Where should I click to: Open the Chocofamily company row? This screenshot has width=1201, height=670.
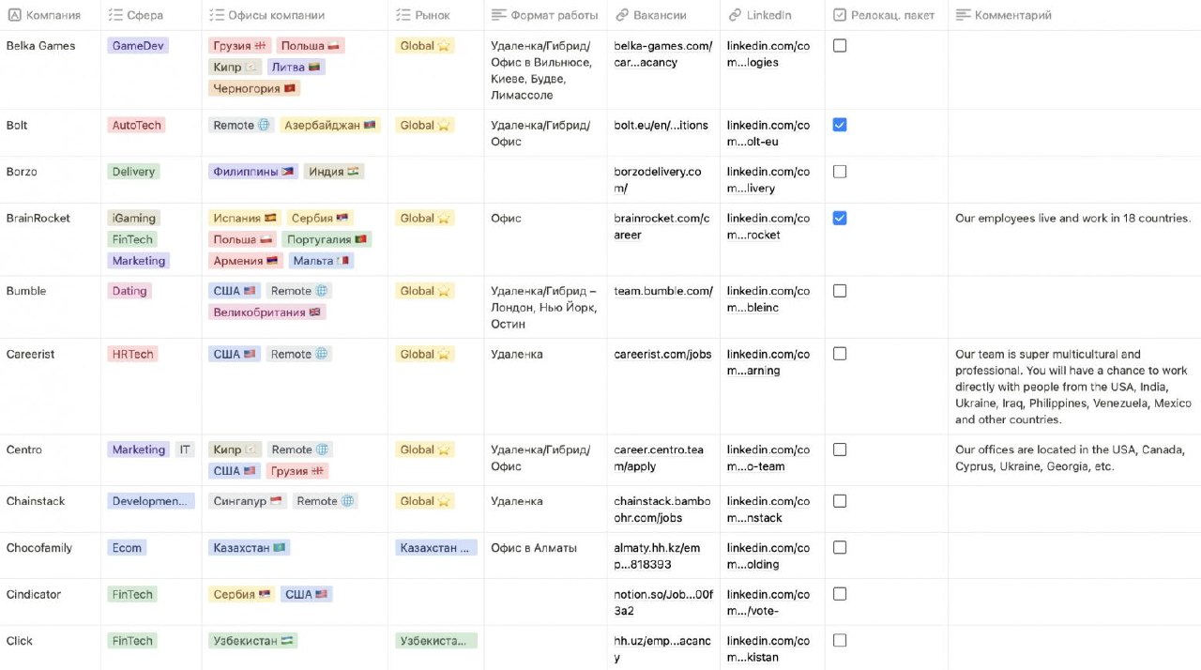(x=38, y=547)
